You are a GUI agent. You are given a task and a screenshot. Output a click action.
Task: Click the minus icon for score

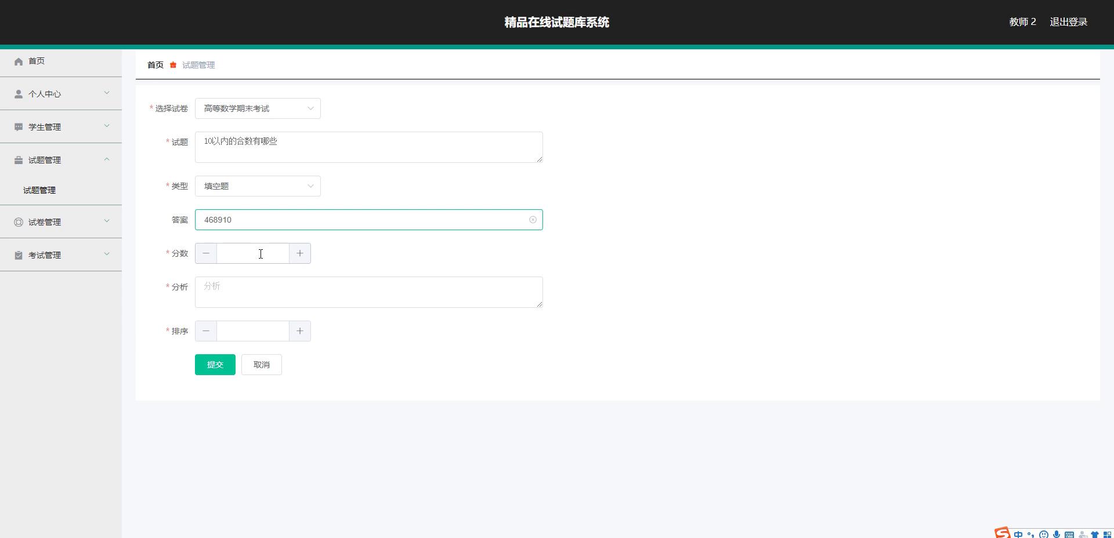tap(206, 253)
